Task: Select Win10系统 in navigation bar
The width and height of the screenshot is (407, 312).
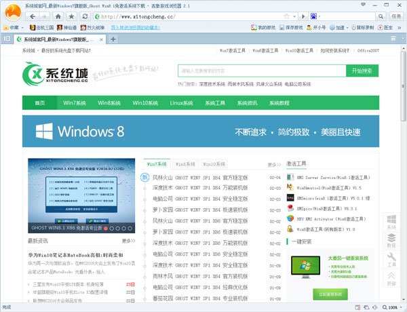Action: [145, 103]
